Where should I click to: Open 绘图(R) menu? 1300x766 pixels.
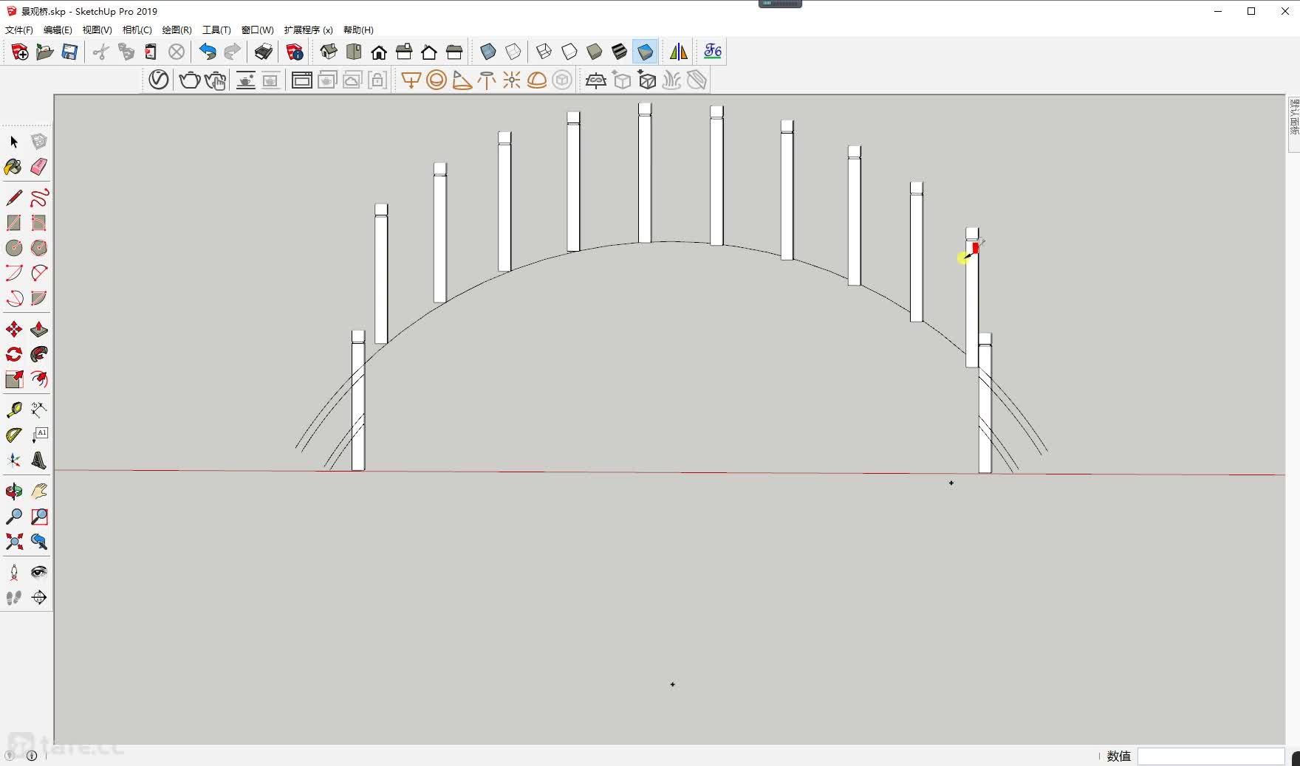click(177, 30)
